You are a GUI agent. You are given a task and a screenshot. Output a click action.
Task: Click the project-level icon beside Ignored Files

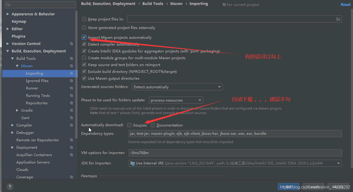click(x=71, y=81)
